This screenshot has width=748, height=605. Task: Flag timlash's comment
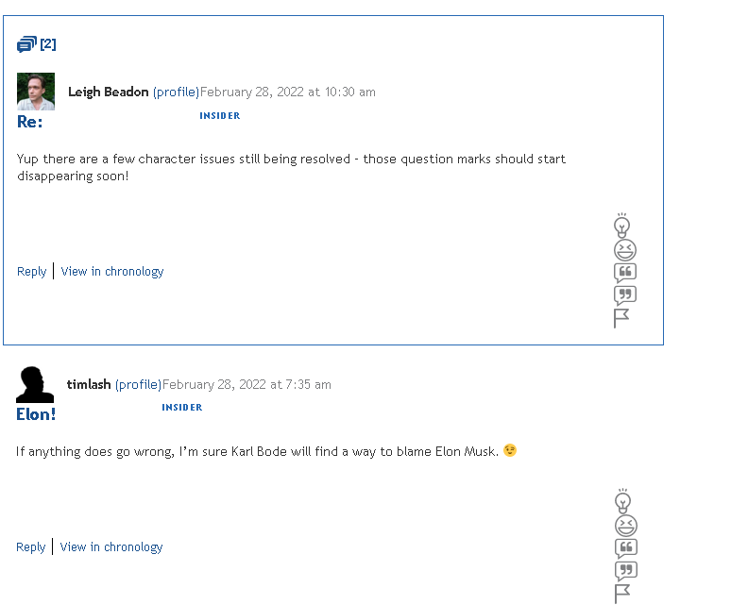pos(621,594)
